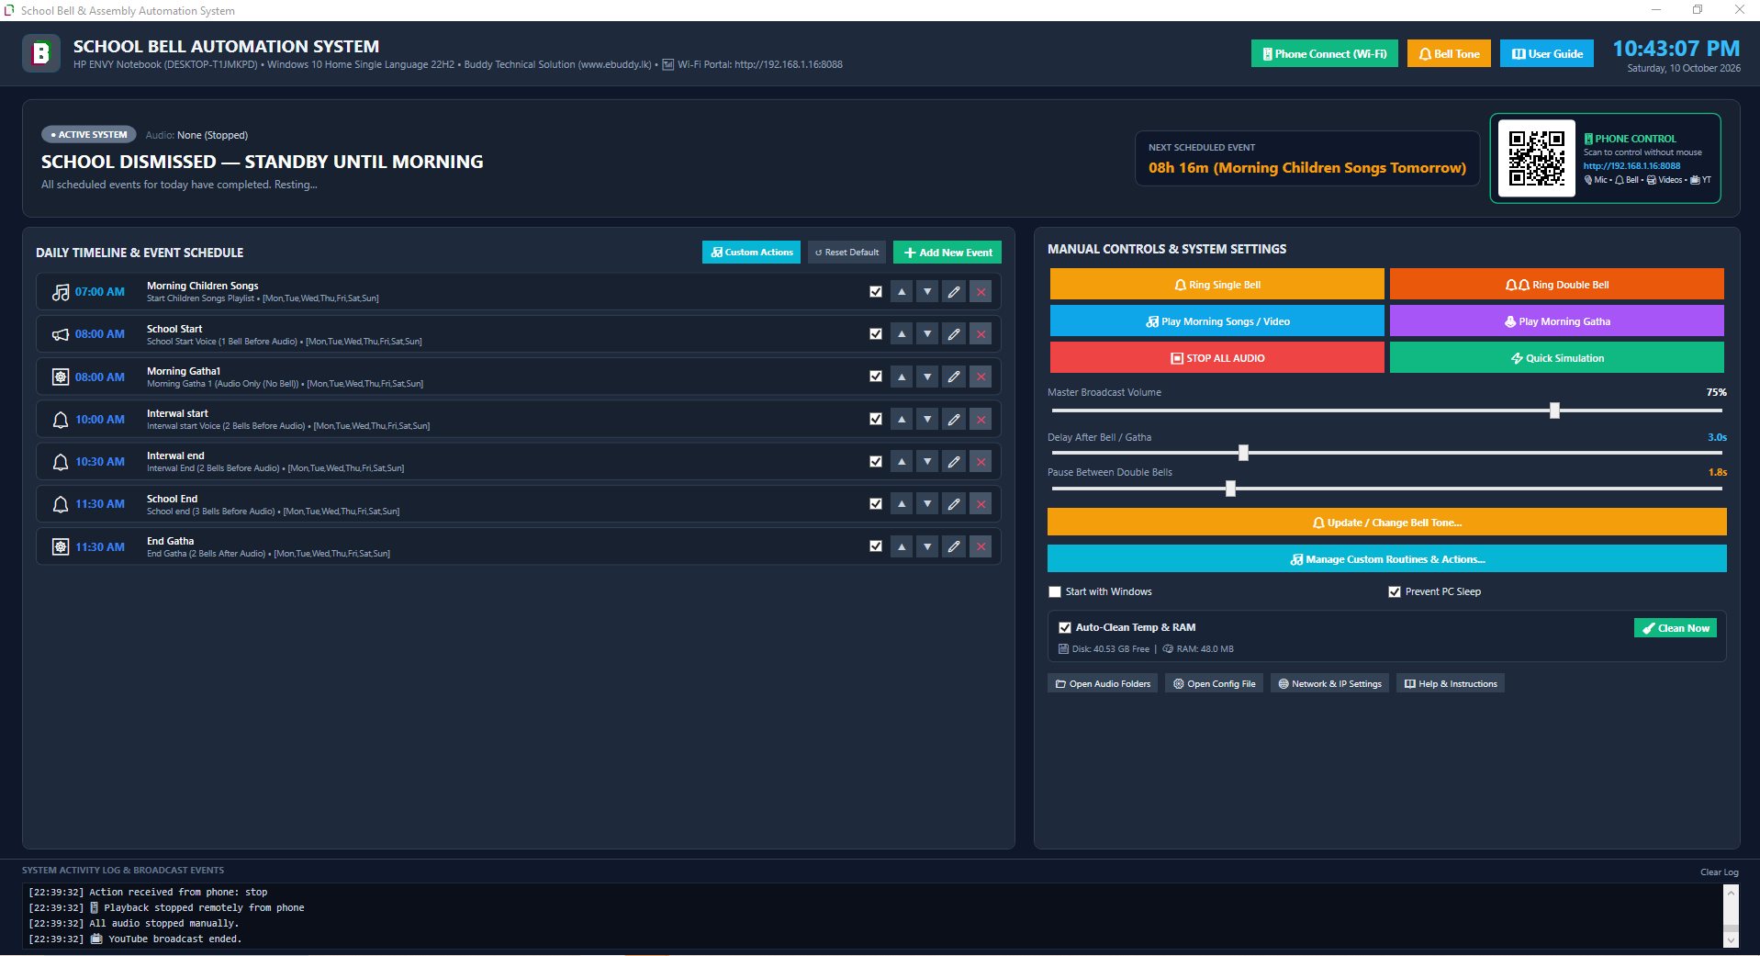Move Morning Gatha1 event down

tap(927, 377)
